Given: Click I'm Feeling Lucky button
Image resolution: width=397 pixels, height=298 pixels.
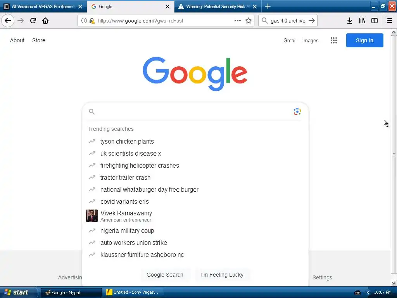Looking at the screenshot, I should [222, 275].
